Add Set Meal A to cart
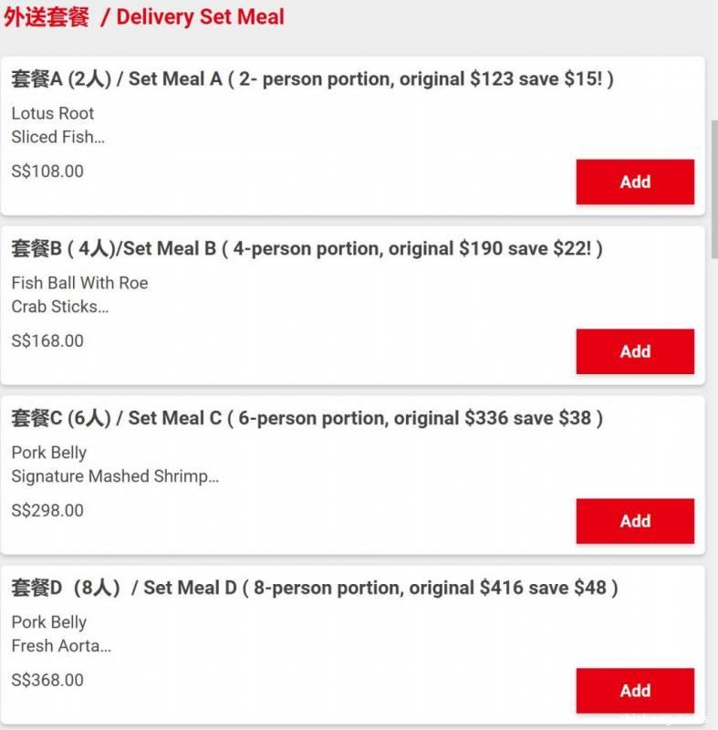This screenshot has height=730, width=718. tap(635, 182)
